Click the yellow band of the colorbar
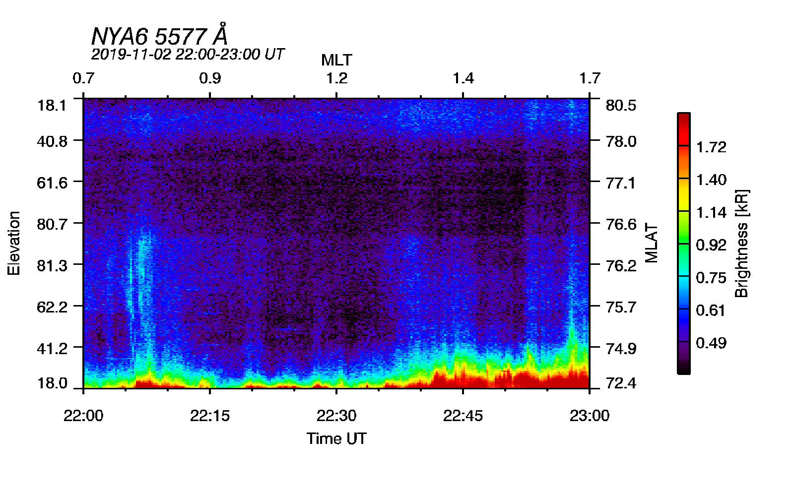794x496 pixels. (684, 194)
